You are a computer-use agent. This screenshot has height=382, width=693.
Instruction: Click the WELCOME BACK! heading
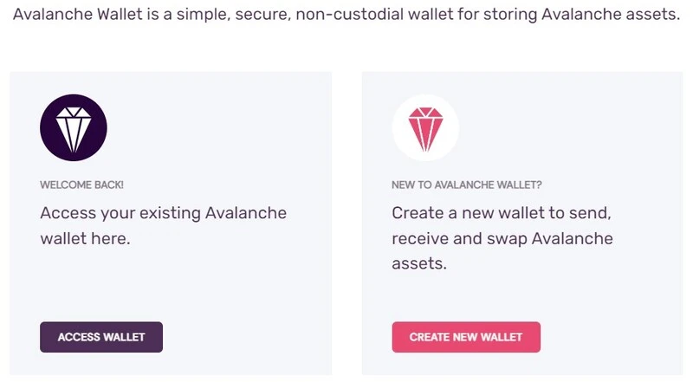pos(81,185)
